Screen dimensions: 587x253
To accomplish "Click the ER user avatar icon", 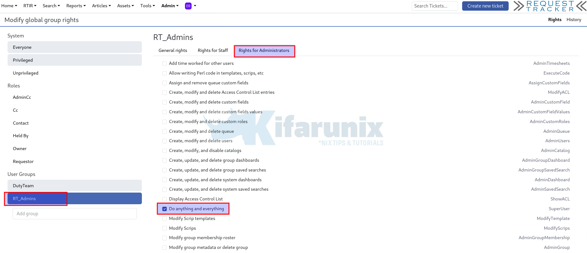I will tap(188, 6).
